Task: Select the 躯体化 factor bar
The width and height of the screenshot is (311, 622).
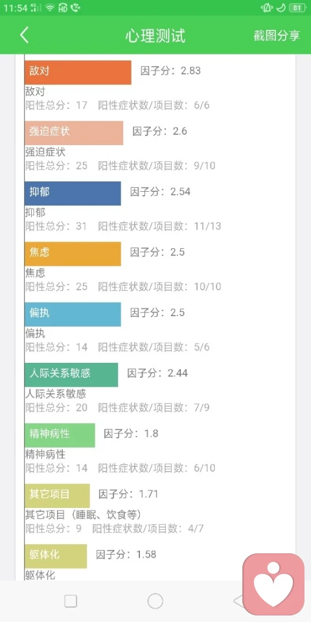Action: point(56,556)
